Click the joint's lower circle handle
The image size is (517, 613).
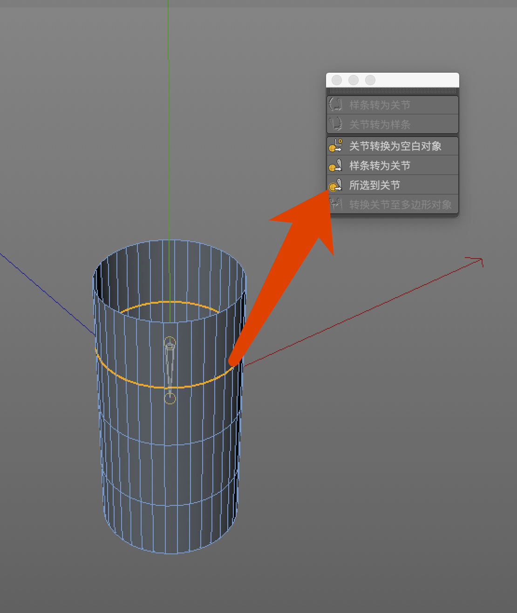(x=170, y=398)
